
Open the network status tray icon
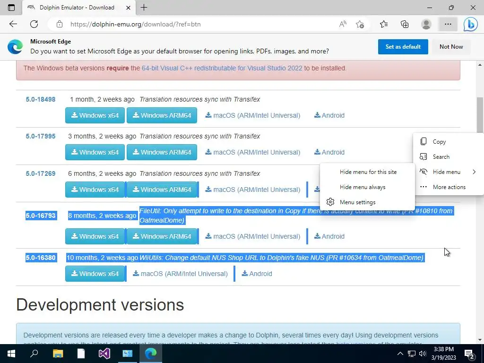pos(412,354)
